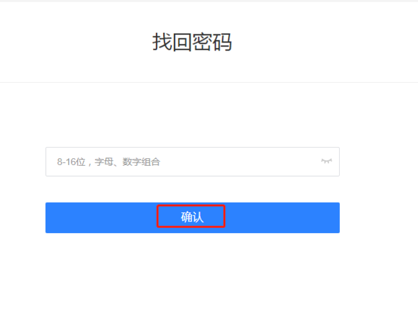Place the cursor in the password entry box
This screenshot has height=310, width=418.
click(x=192, y=162)
